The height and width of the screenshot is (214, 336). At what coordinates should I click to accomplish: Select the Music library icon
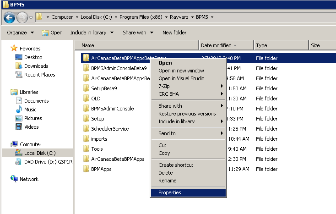(19, 110)
